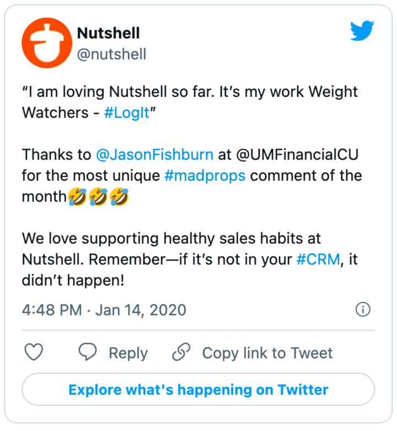397x431 pixels.
Task: Visit the @nutshell handle
Action: click(x=111, y=54)
